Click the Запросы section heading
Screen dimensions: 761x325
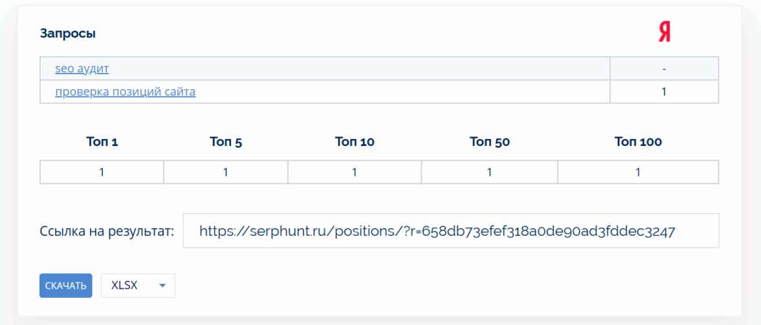(x=68, y=34)
